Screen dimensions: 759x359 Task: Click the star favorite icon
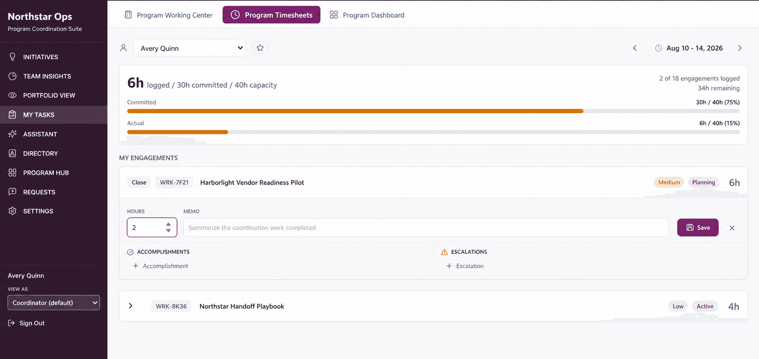pos(260,48)
